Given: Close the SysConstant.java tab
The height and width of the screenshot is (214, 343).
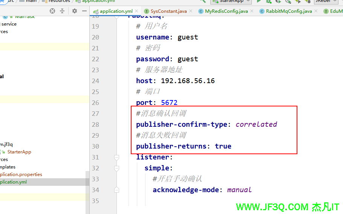Looking at the screenshot, I should (191, 11).
